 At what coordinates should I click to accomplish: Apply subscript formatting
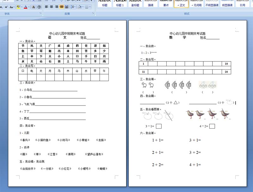(x=1, y=7)
